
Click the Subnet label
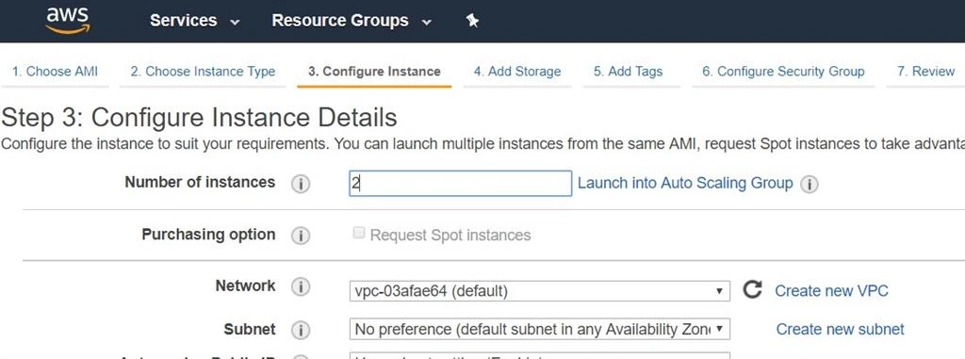(x=250, y=330)
